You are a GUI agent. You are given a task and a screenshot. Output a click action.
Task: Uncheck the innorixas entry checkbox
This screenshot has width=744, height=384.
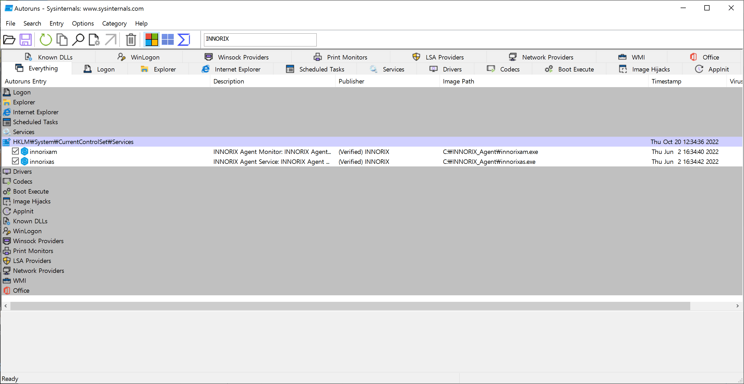coord(15,161)
